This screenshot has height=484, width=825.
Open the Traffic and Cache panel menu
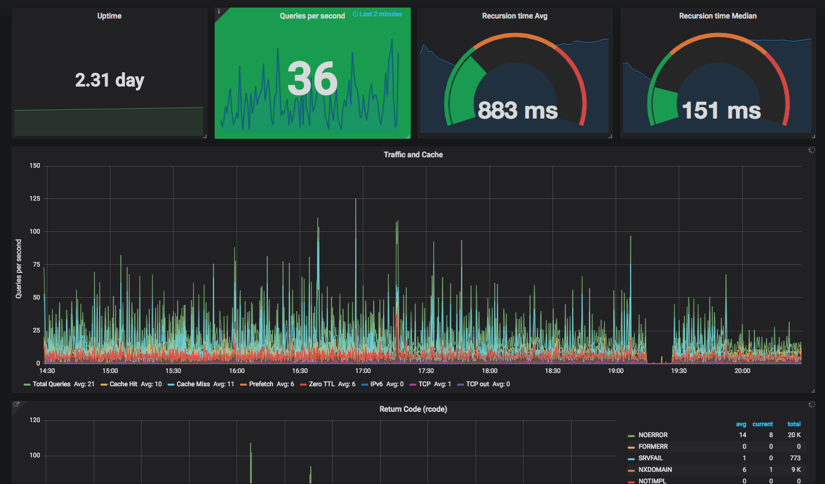(413, 154)
